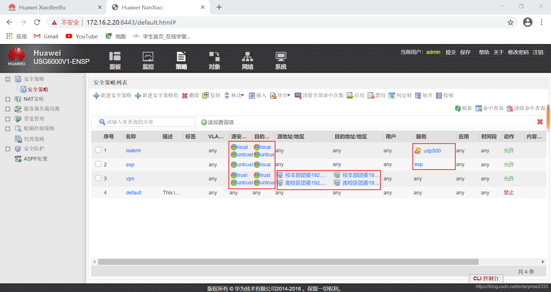
Task: Click 提交 in the top bar
Action: tap(451, 52)
